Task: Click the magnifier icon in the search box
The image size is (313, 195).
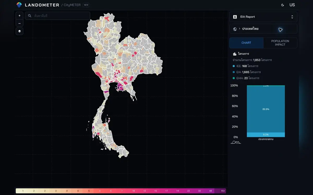Action: pos(30,16)
